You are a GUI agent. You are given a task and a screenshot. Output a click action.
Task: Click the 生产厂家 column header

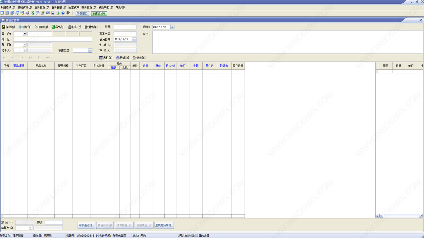coord(81,66)
